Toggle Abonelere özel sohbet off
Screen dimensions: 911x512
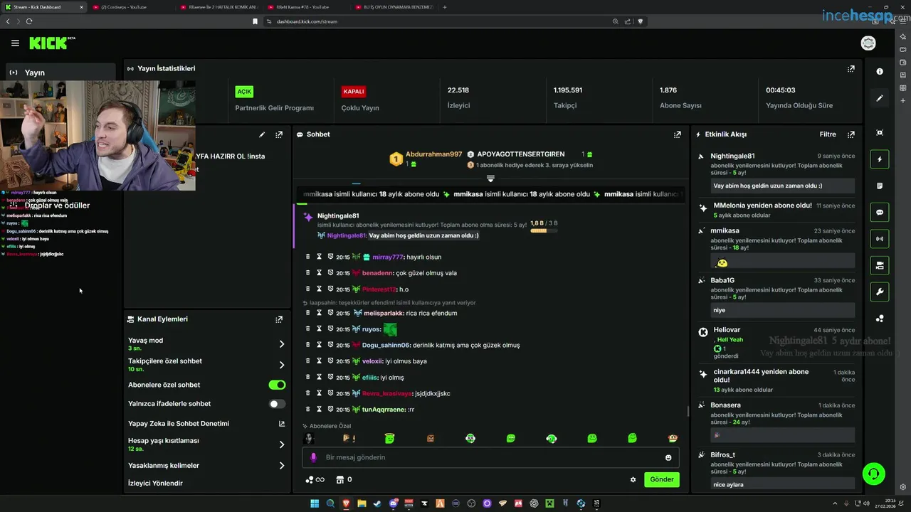coord(277,385)
